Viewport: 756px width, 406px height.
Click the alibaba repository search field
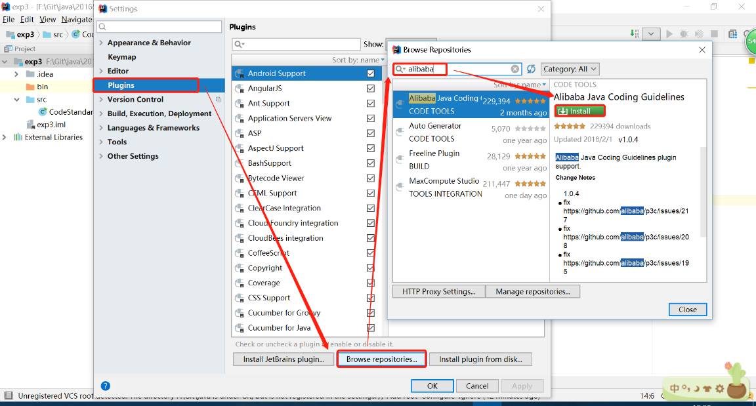(458, 69)
